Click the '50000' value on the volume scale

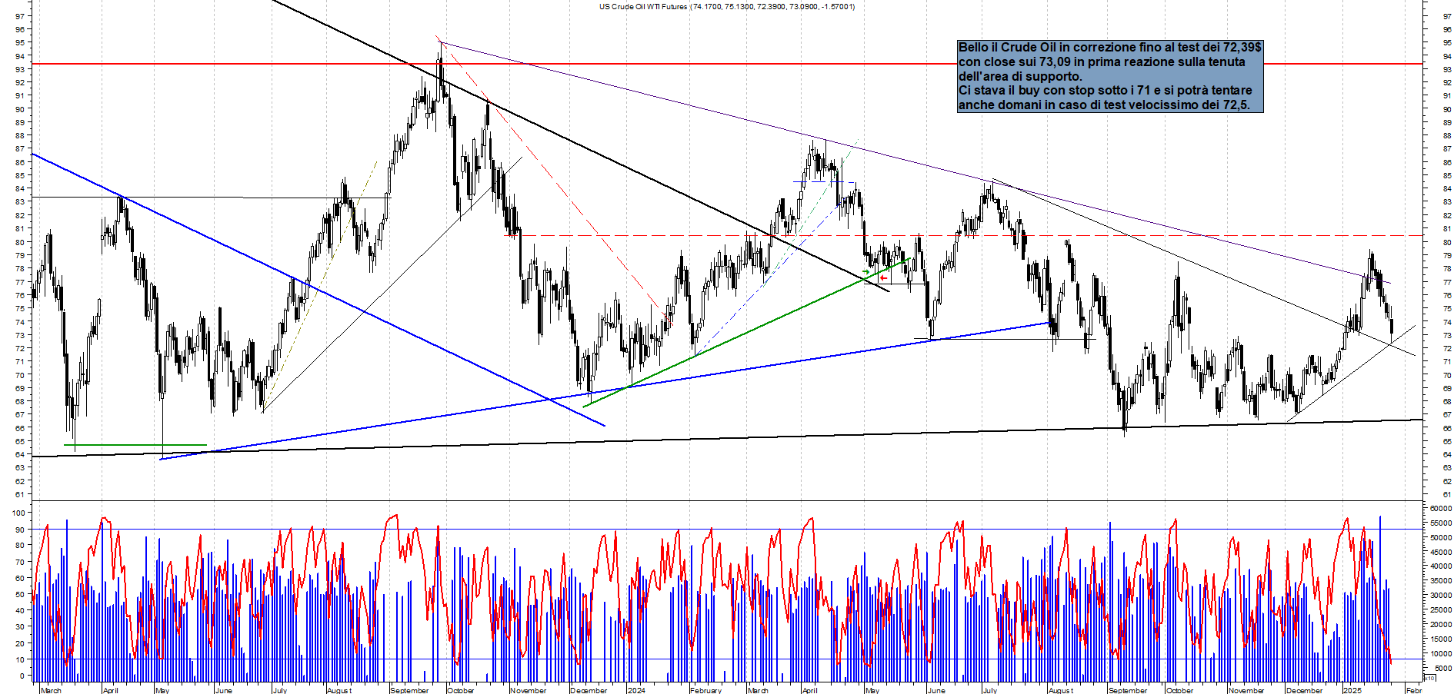point(1441,538)
